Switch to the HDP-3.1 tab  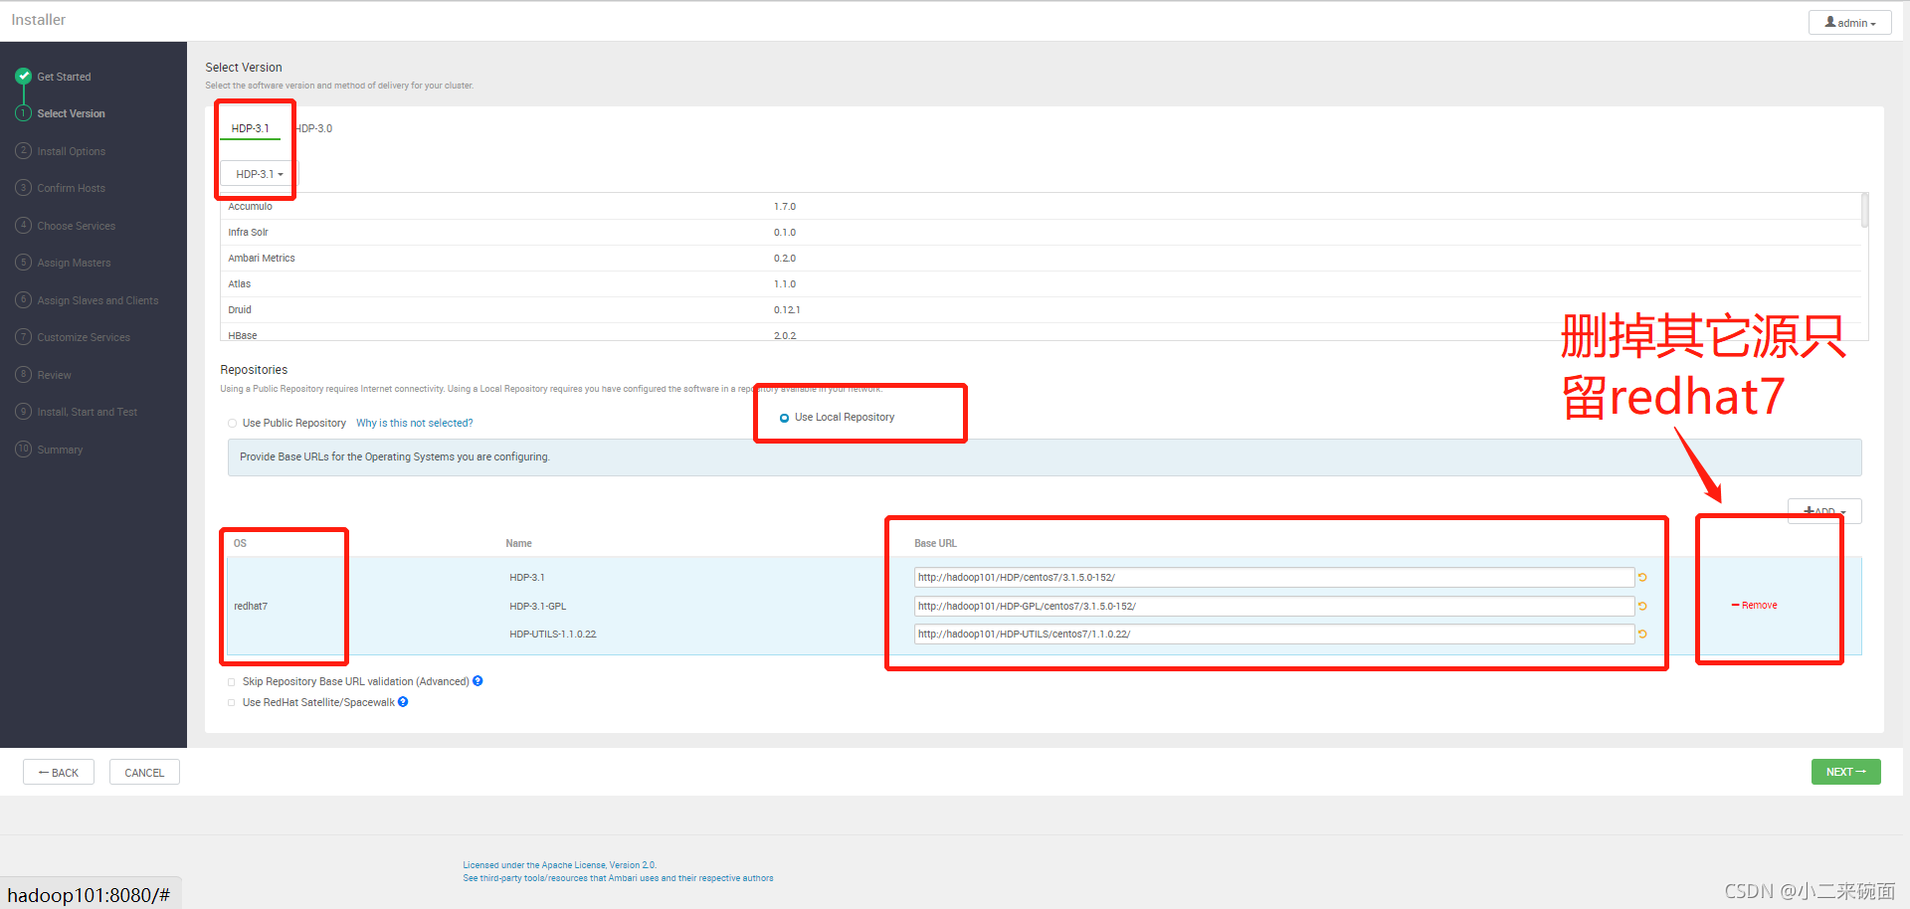(250, 128)
